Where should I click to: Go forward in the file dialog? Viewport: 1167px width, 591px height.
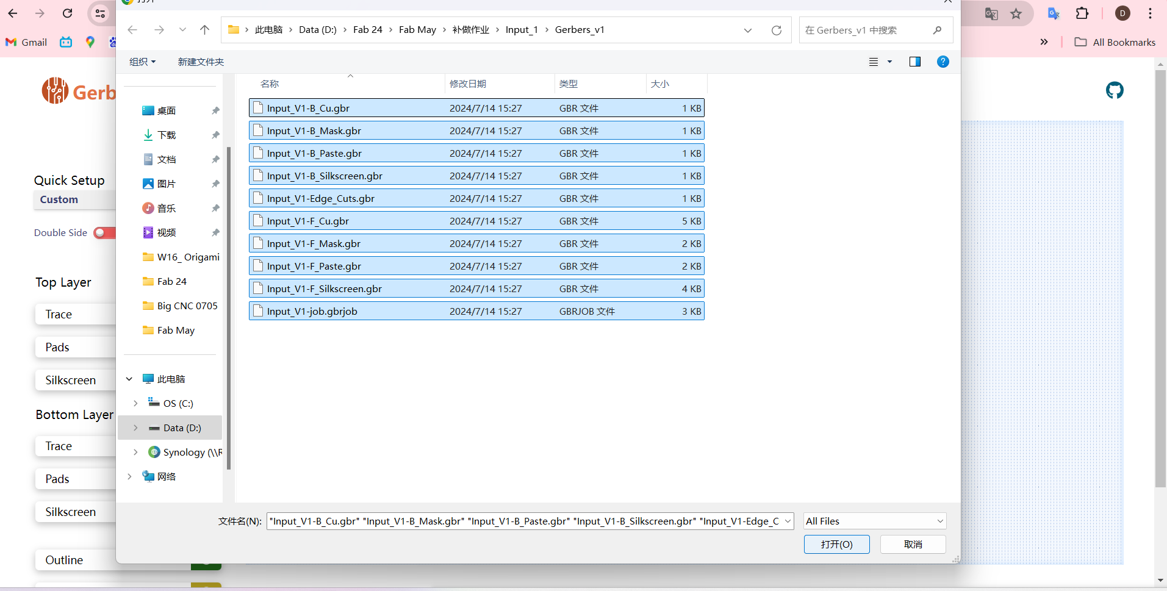click(159, 30)
